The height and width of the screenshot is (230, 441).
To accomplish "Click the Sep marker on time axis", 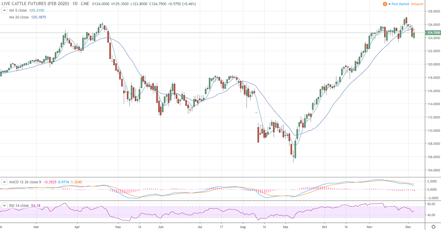I will click(286, 226).
